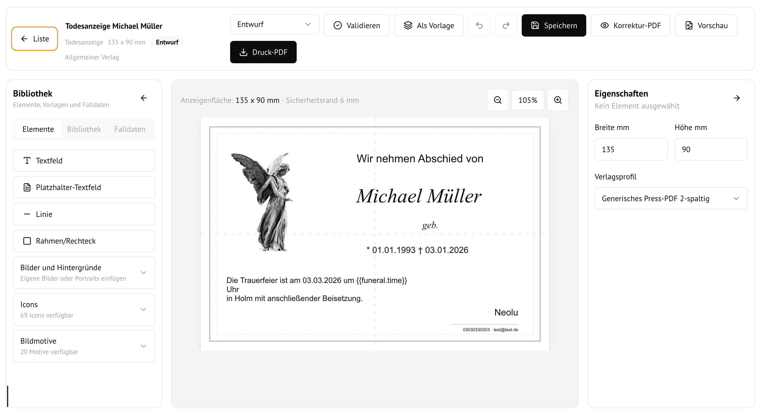Switch to the Elemente tab

coord(38,129)
